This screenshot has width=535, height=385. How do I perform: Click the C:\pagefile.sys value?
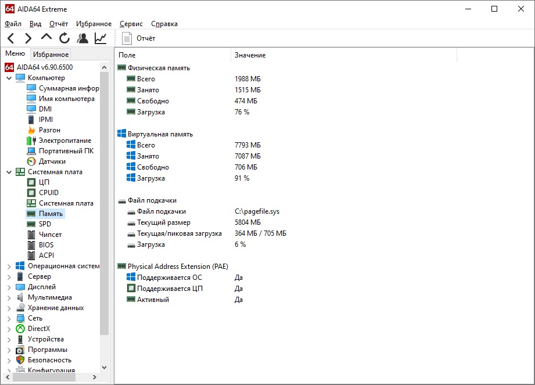[257, 211]
